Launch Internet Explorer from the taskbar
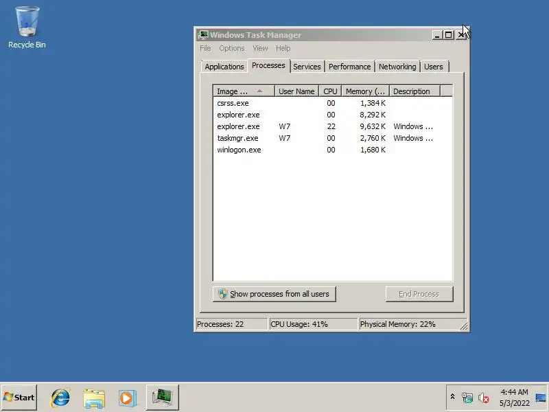Image resolution: width=549 pixels, height=412 pixels. pos(60,398)
